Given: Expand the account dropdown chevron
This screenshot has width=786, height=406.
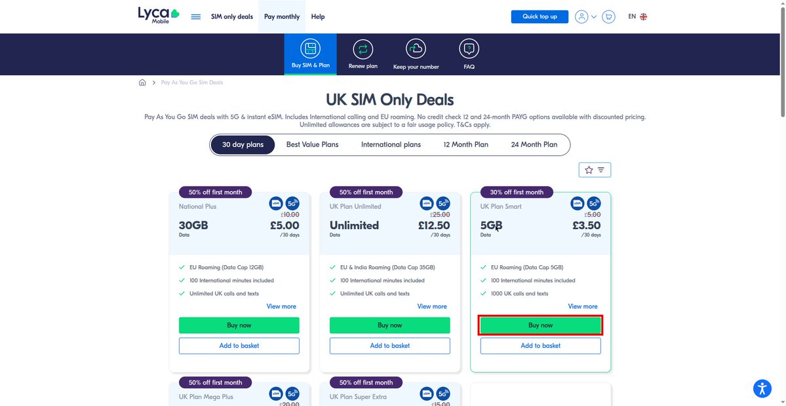Looking at the screenshot, I should tap(594, 16).
